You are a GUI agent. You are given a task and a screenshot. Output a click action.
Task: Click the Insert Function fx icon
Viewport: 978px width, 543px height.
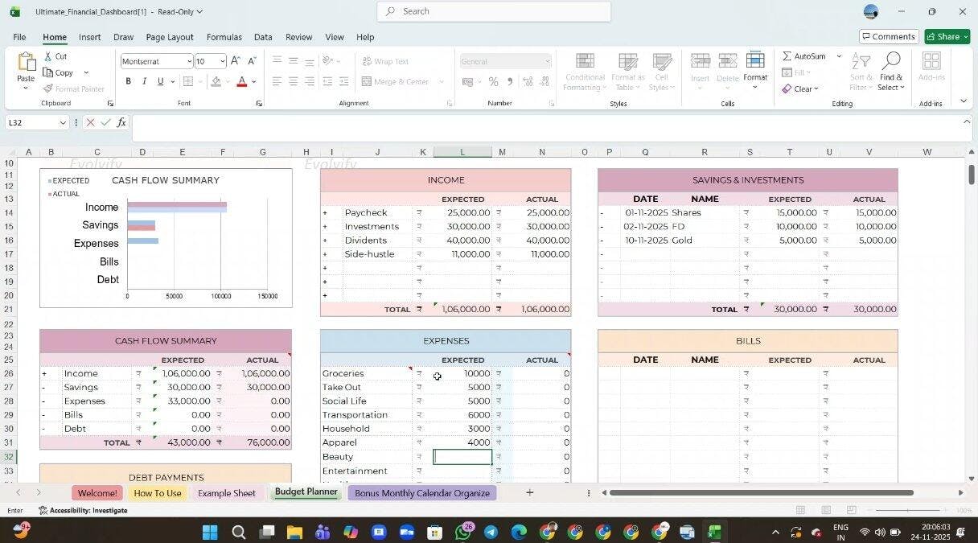[121, 122]
